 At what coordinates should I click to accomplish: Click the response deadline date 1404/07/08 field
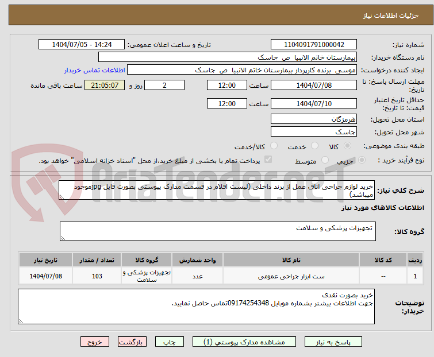(314, 85)
